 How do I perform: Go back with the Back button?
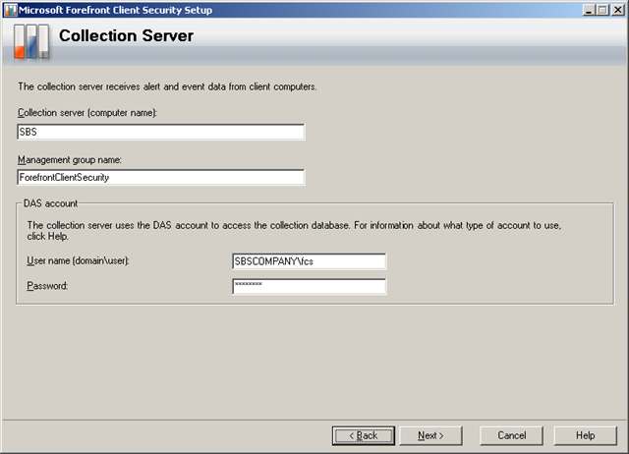364,435
